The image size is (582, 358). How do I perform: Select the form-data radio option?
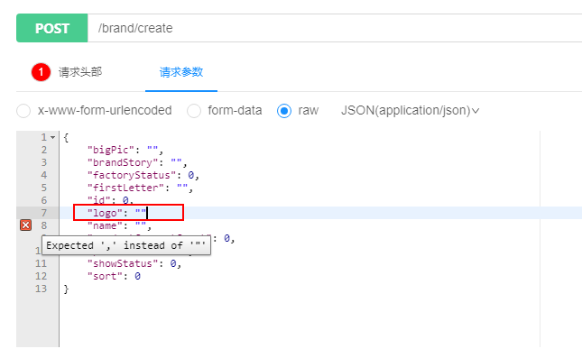point(194,111)
